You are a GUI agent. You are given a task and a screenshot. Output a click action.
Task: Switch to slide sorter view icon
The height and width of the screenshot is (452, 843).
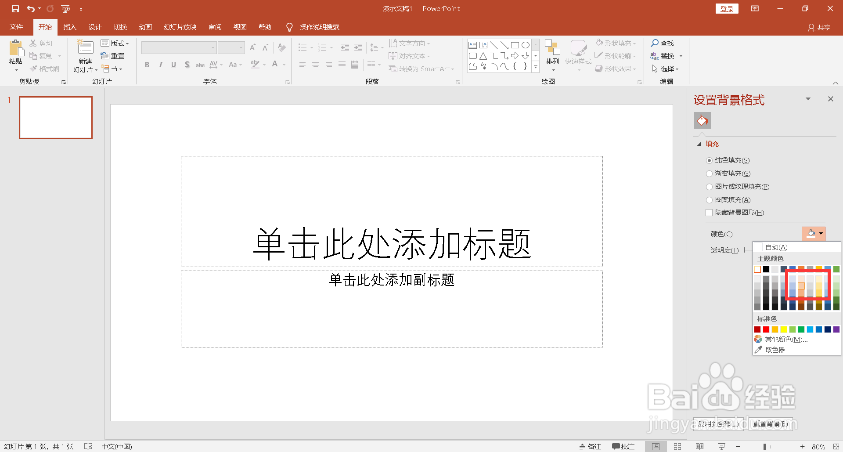coord(677,446)
